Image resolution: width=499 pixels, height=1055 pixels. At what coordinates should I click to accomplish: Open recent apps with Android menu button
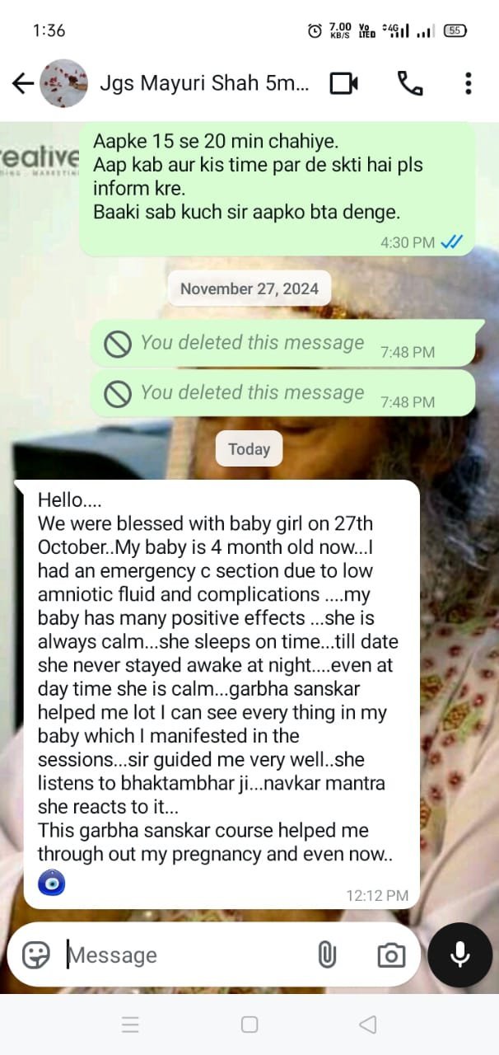(x=130, y=1025)
